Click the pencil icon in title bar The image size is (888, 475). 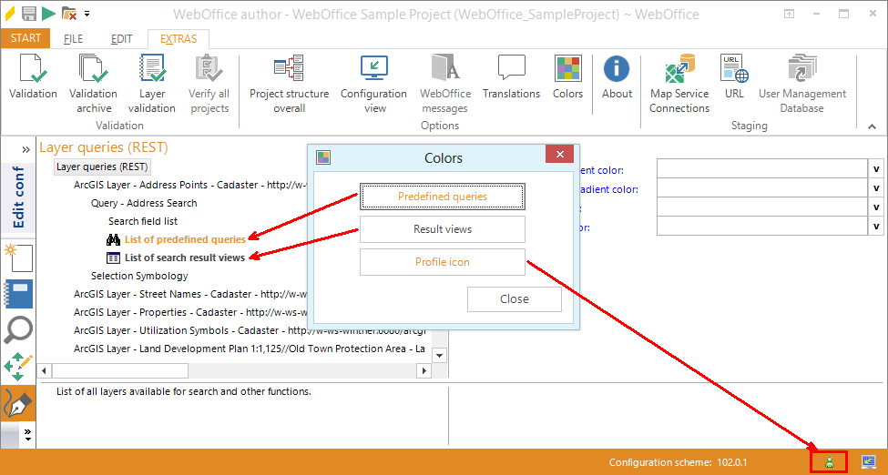10,14
